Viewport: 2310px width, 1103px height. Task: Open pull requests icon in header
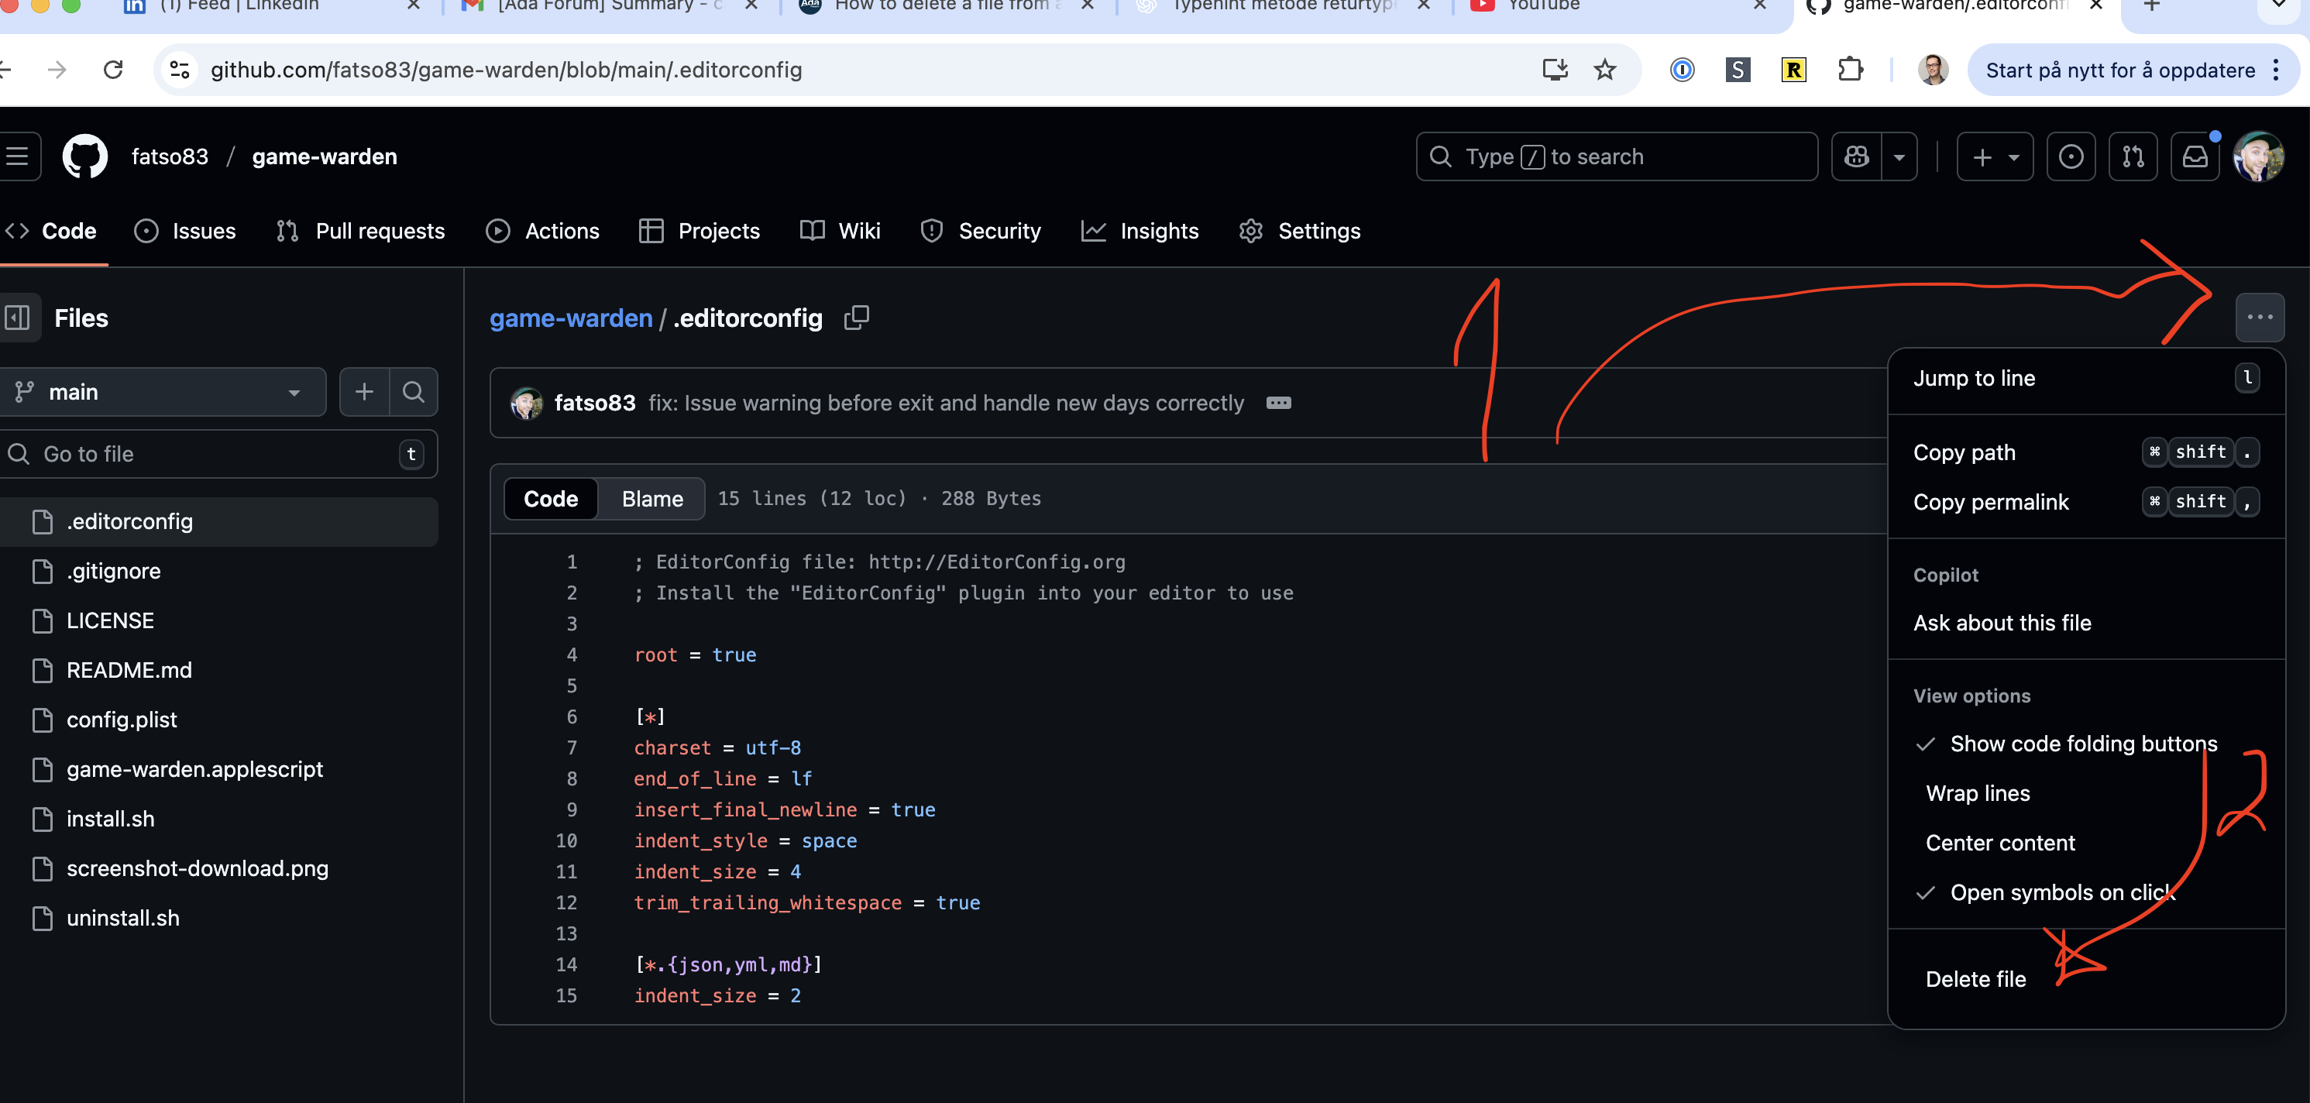pyautogui.click(x=2133, y=157)
